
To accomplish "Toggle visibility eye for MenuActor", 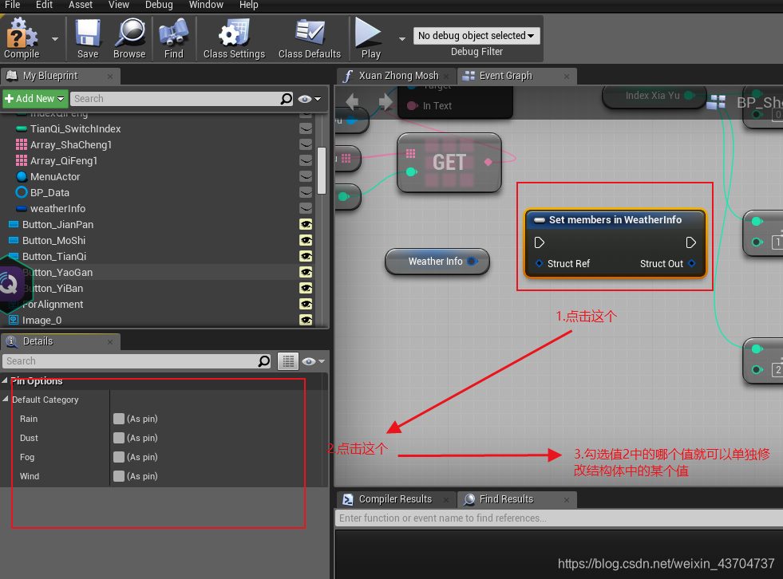I will [306, 177].
